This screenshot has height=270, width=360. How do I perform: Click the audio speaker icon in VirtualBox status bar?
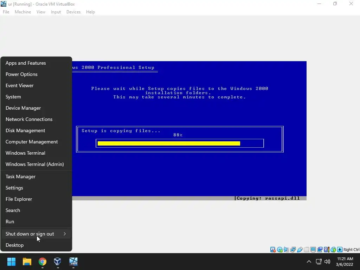[286, 250]
